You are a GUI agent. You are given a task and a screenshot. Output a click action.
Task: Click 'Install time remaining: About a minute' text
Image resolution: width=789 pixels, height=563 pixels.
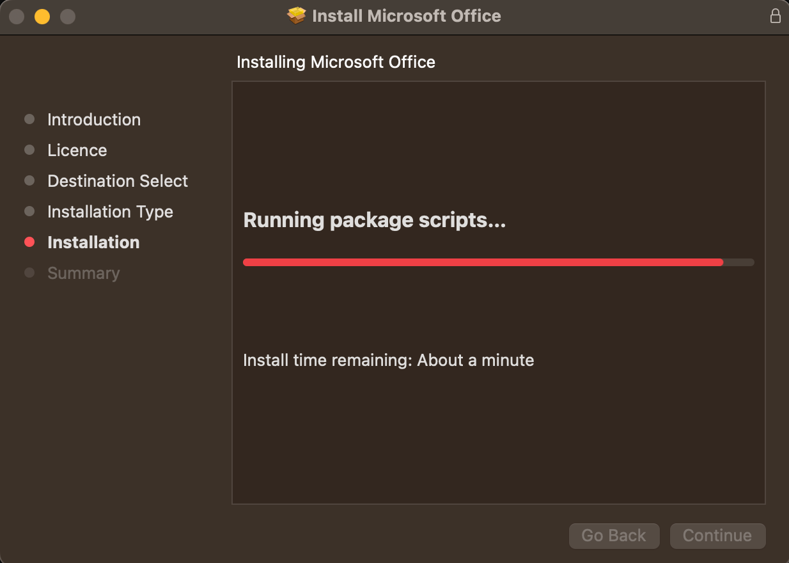[x=389, y=360]
